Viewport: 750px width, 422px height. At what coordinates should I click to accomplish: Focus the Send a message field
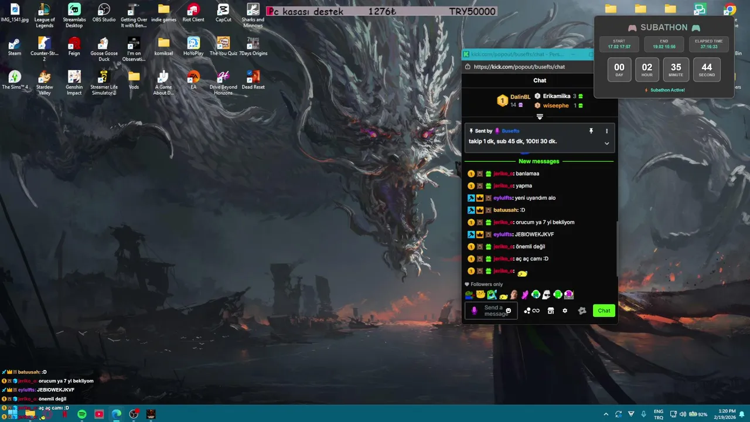(x=491, y=311)
